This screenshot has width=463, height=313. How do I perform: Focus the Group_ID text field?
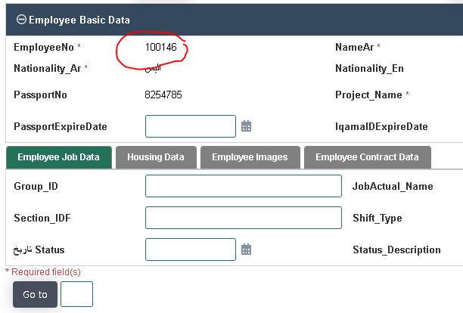243,186
